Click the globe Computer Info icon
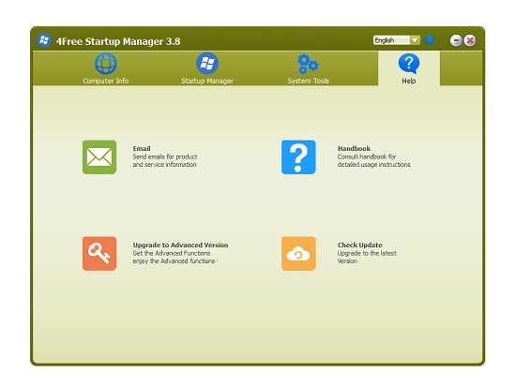 pos(106,64)
